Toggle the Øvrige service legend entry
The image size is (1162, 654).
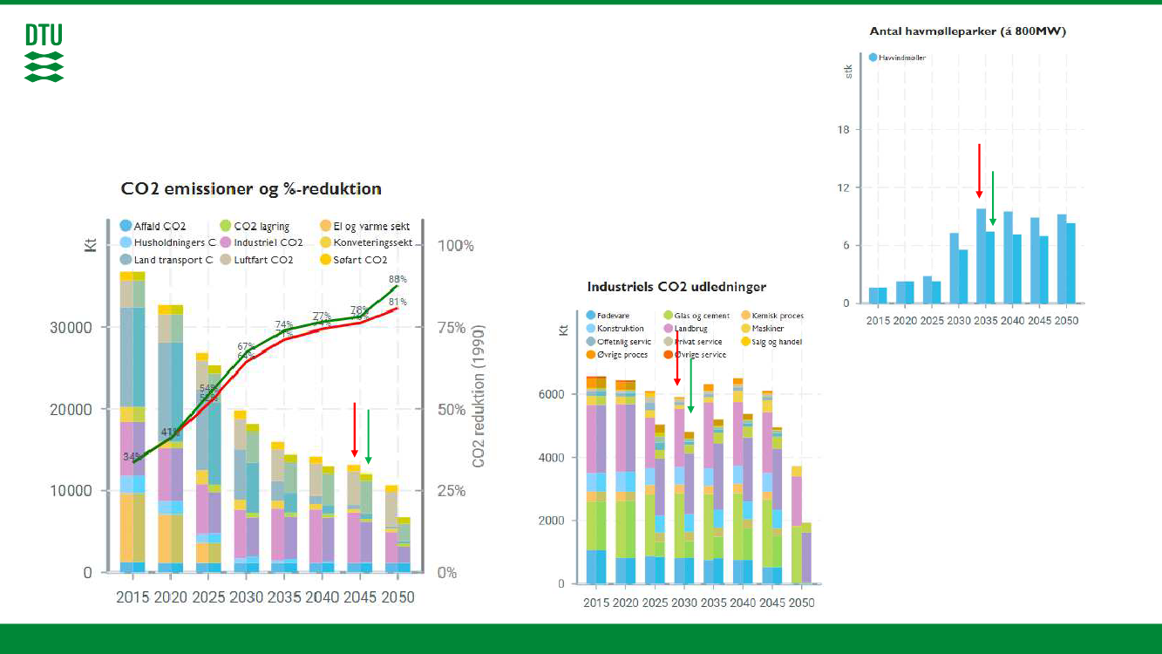pyautogui.click(x=695, y=355)
